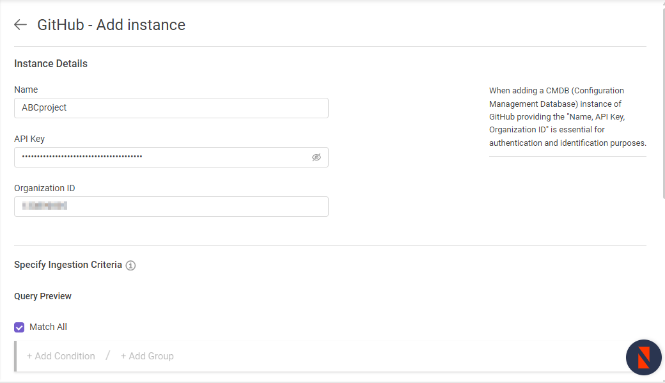
Task: Show API Key with the eye icon
Action: point(317,157)
